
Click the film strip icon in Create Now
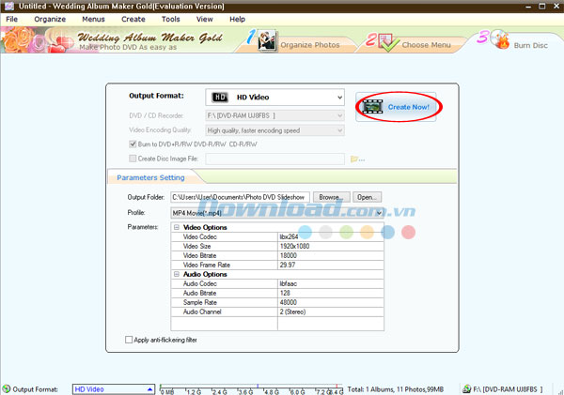click(x=372, y=107)
